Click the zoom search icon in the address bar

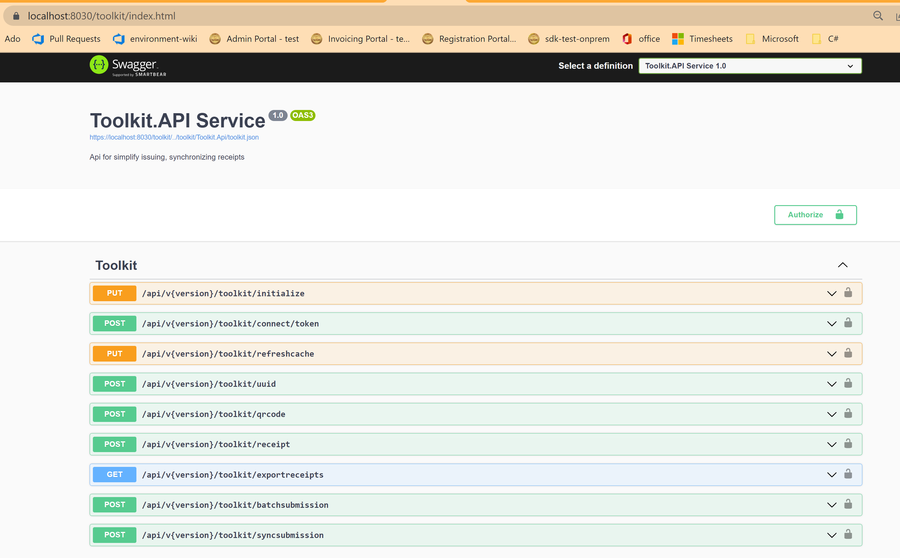point(878,16)
